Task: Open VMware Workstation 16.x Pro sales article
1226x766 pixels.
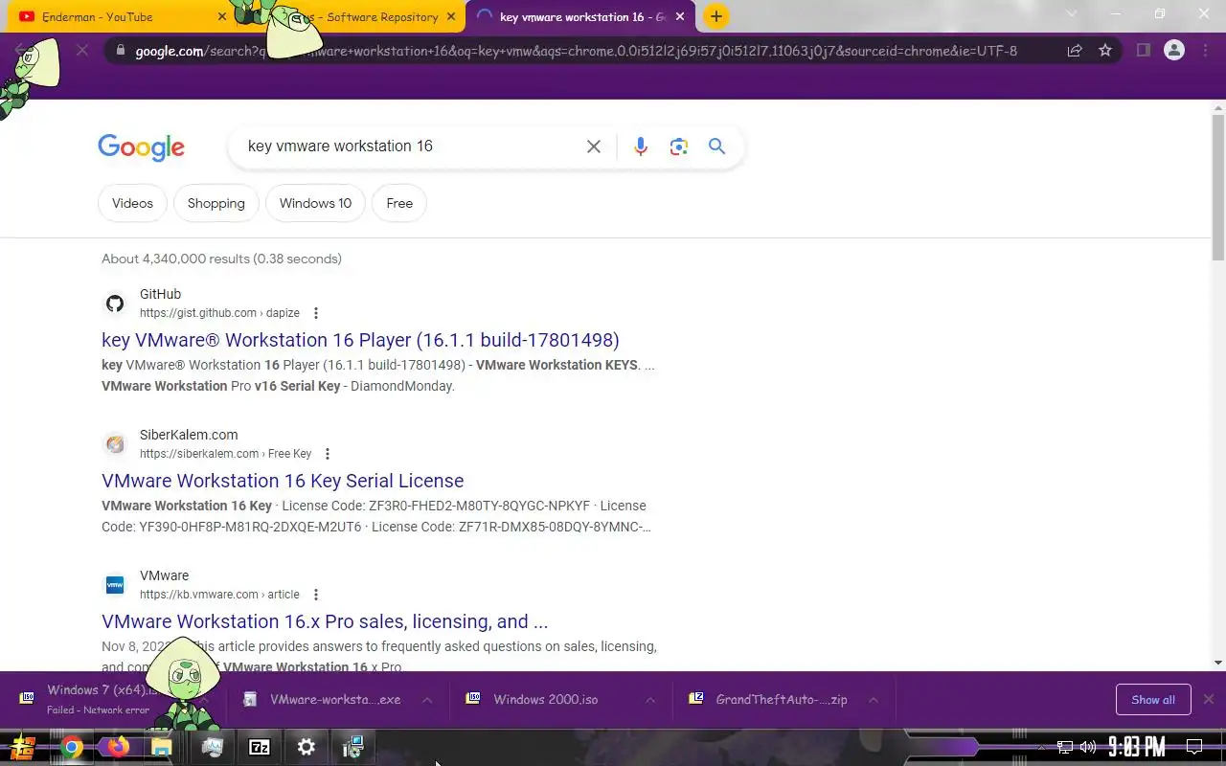Action: 325,621
